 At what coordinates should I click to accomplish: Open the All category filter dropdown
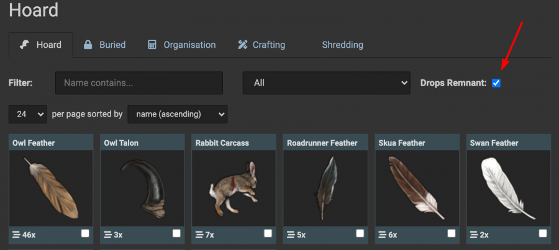point(326,83)
